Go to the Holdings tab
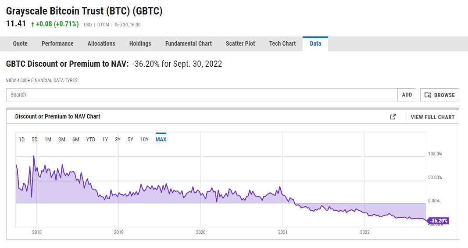Screen dimensions: 468x248 tap(140, 43)
